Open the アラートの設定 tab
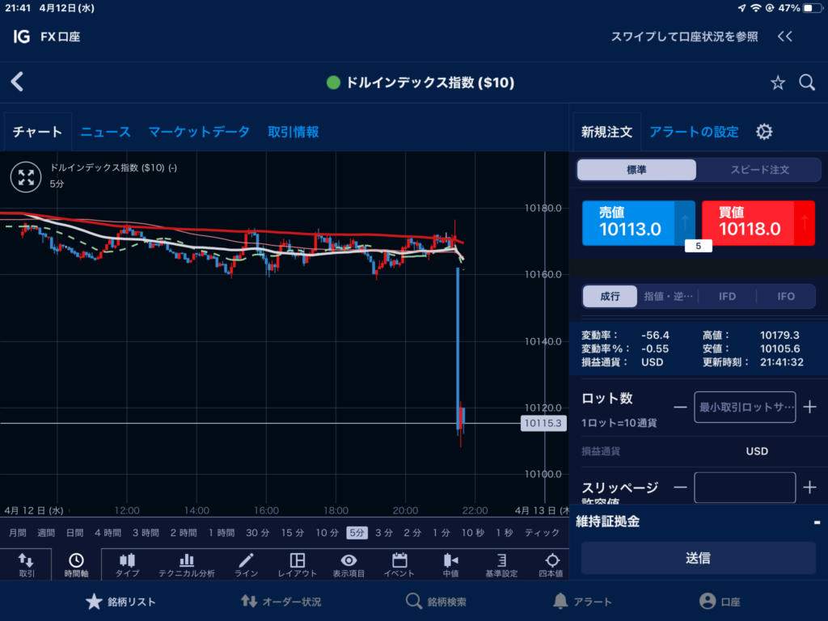828x621 pixels. [x=694, y=132]
